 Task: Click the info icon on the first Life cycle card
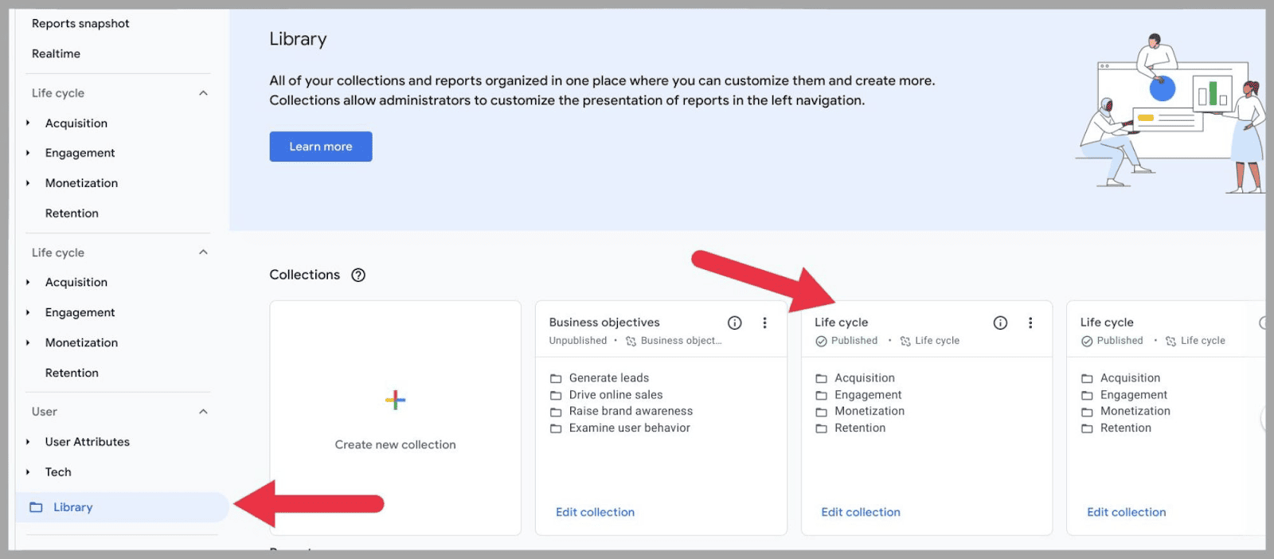(x=1000, y=322)
